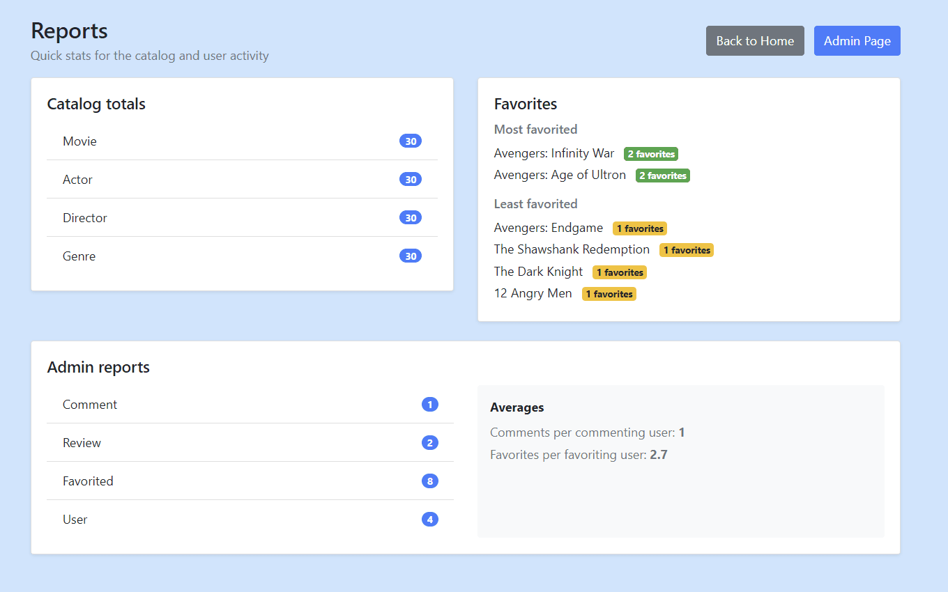Click The Dark Knight in Least favorited
Viewport: 948px width, 592px height.
[x=538, y=272]
